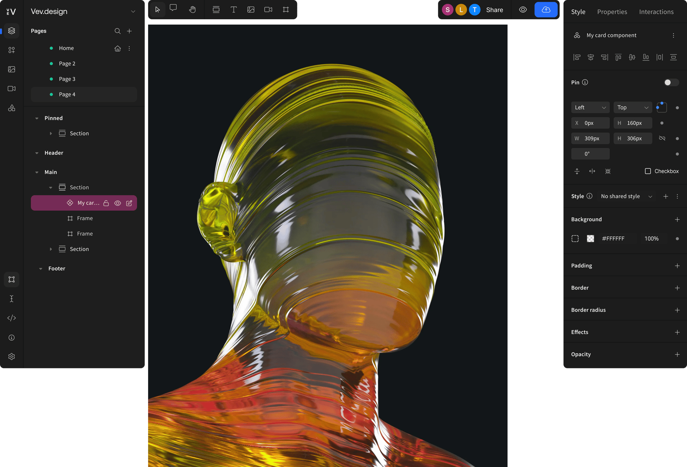Image resolution: width=687 pixels, height=467 pixels.
Task: Open the No shared style dropdown
Action: point(626,196)
